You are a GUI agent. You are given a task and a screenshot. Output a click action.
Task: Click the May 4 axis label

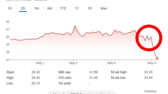pos(152,63)
